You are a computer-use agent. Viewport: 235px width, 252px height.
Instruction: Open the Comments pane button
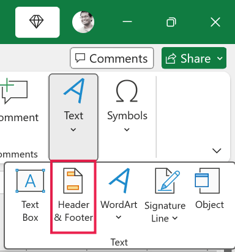[x=112, y=58]
